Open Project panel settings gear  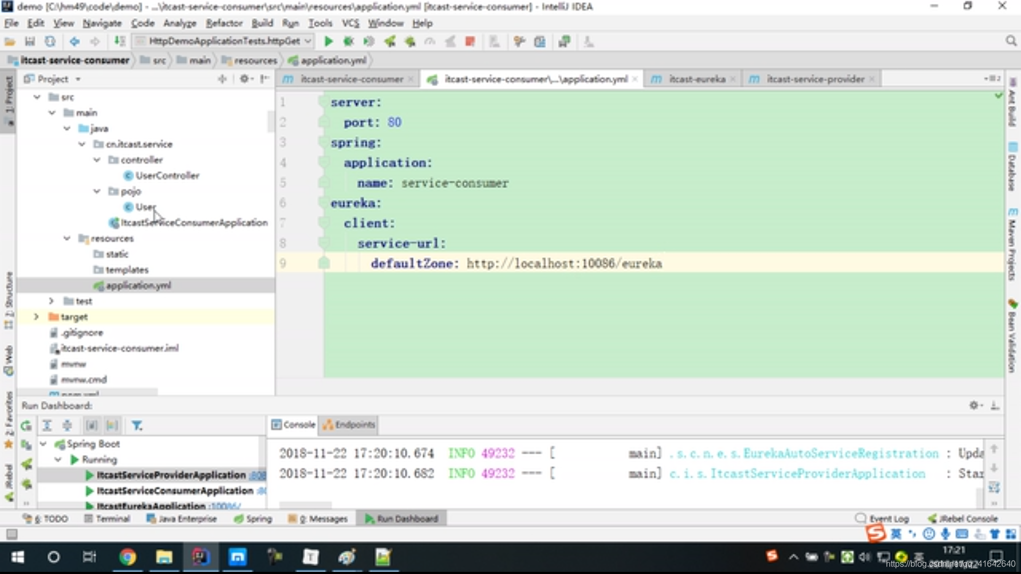click(x=245, y=79)
